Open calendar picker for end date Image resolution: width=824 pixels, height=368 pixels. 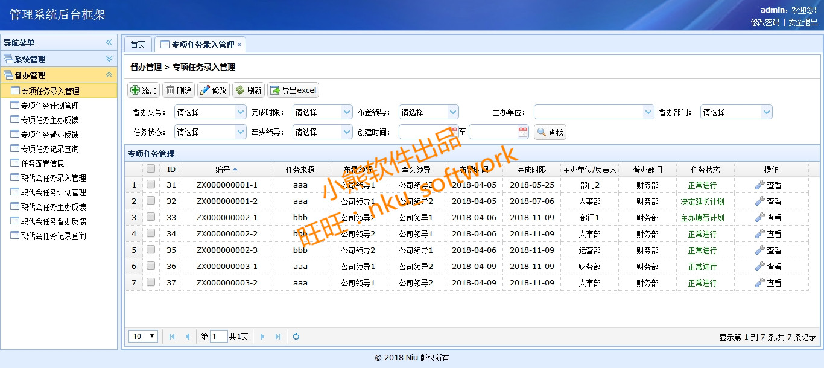[x=522, y=132]
